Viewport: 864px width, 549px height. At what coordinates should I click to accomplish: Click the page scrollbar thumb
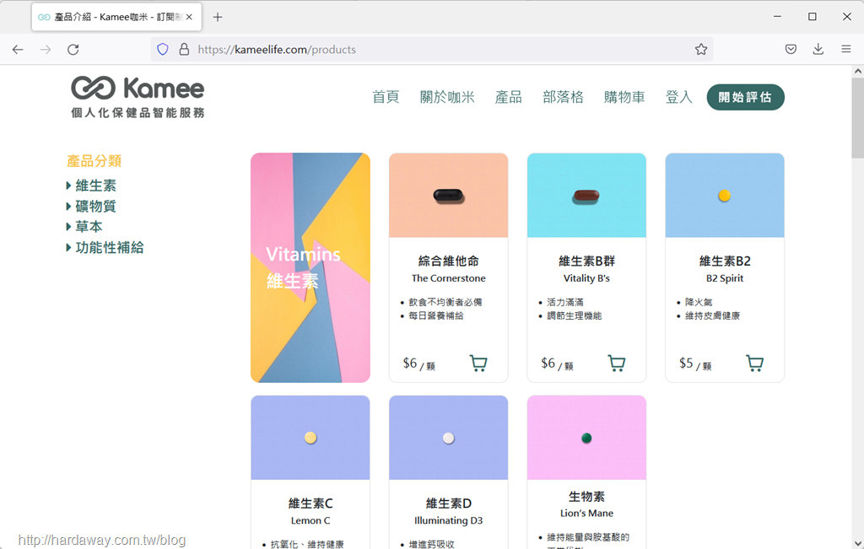pyautogui.click(x=857, y=118)
